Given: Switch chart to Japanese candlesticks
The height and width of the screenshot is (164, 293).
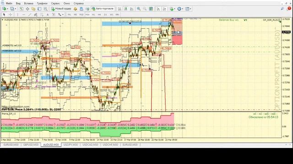Looking at the screenshot, I should [x=126, y=9].
